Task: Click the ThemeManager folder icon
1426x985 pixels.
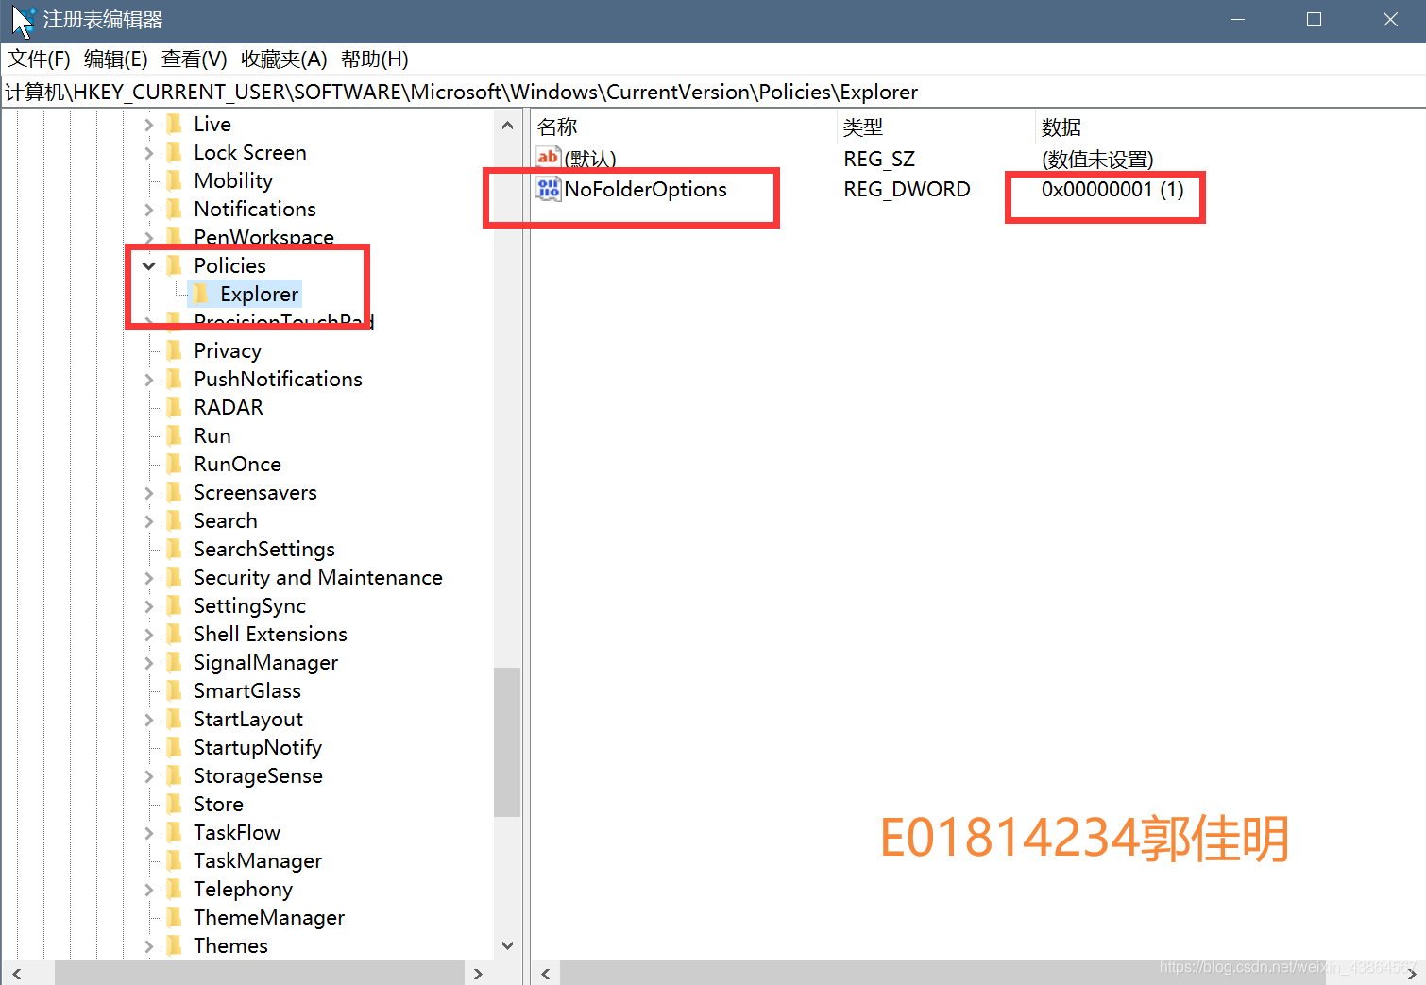Action: click(x=174, y=917)
